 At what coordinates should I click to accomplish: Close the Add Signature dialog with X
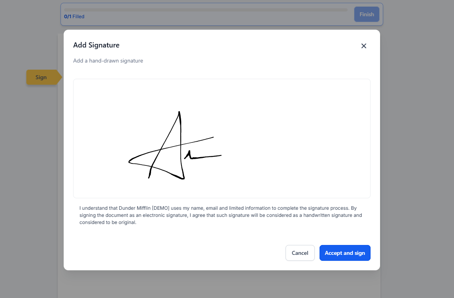(x=364, y=46)
